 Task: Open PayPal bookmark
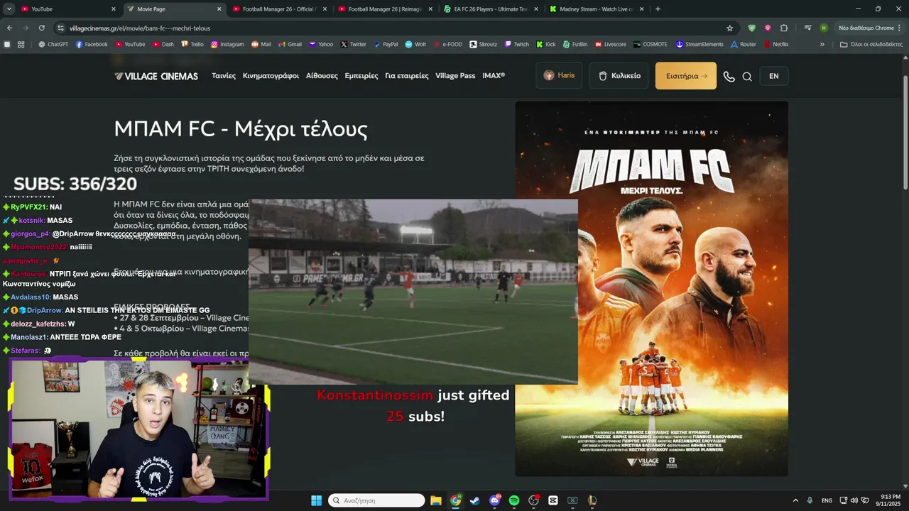pos(386,44)
